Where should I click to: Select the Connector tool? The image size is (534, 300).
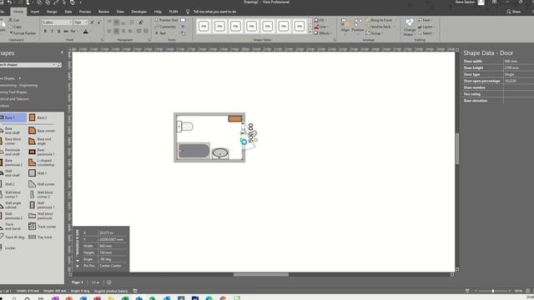pyautogui.click(x=165, y=27)
